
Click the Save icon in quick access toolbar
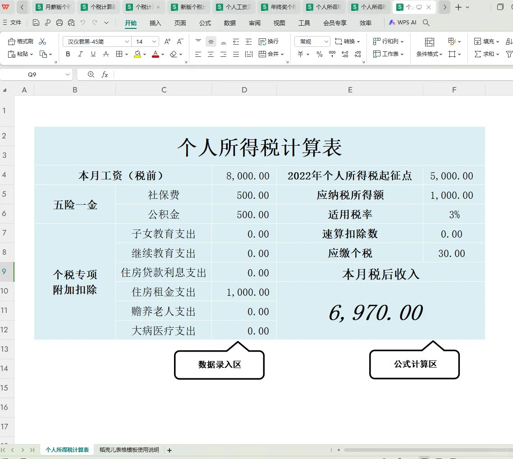point(36,23)
